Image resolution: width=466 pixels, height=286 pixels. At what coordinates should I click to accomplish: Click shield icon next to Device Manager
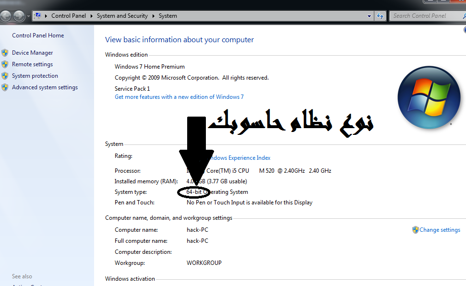pyautogui.click(x=5, y=53)
